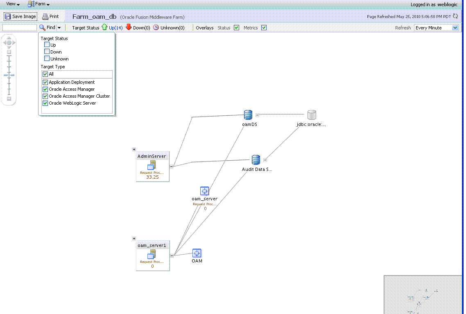466x314 pixels.
Task: Click the Audit Data Store database icon
Action: click(256, 159)
